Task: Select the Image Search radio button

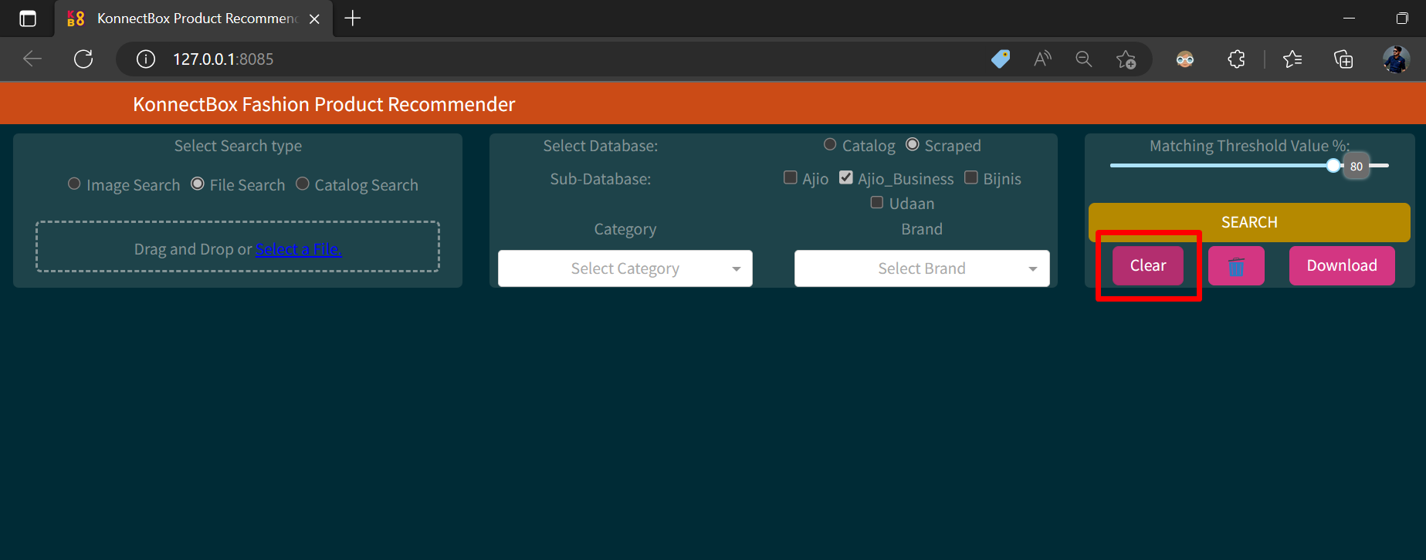Action: click(74, 184)
